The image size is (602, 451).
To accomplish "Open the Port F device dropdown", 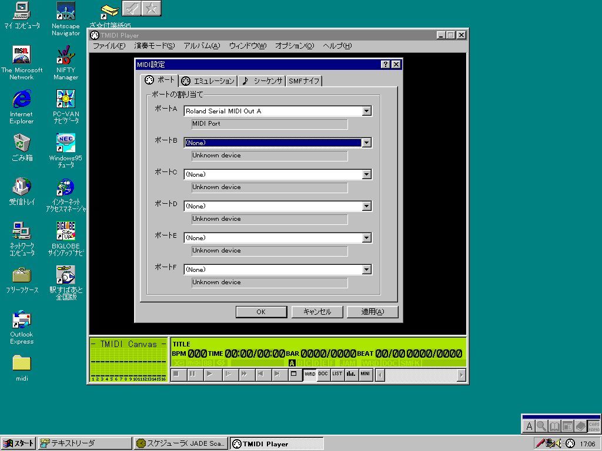I will click(367, 270).
